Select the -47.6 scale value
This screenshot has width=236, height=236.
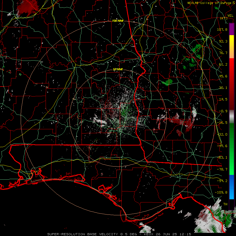[x=222, y=146]
